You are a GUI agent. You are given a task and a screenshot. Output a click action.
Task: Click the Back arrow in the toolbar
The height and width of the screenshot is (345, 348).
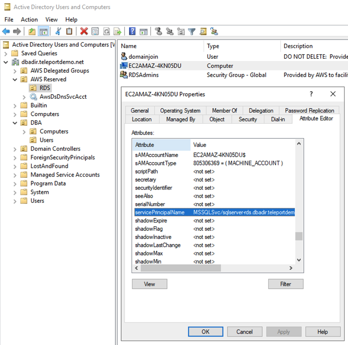(x=6, y=31)
